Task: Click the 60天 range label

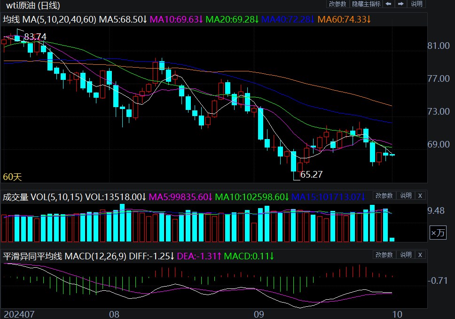Action: pyautogui.click(x=13, y=177)
